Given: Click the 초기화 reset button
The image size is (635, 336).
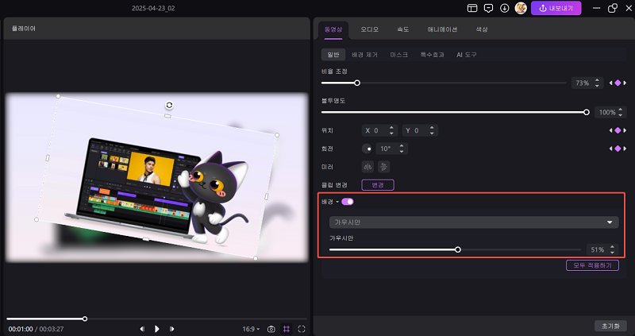Looking at the screenshot, I should [610, 326].
